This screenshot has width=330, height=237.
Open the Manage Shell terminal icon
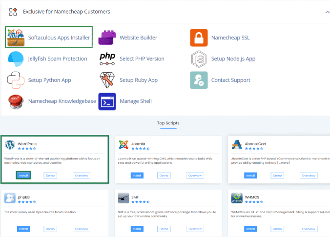(107, 101)
